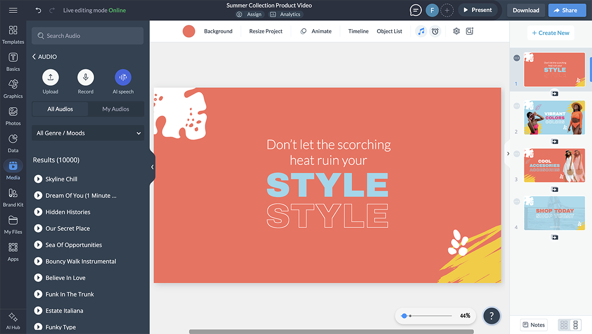Play the Bouncy Walk Instrumental track

point(38,261)
